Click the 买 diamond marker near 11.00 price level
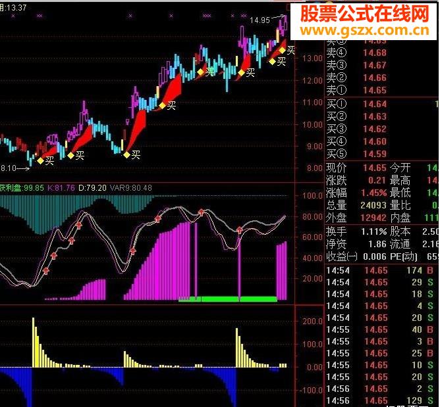The image size is (440, 407). [x=162, y=105]
